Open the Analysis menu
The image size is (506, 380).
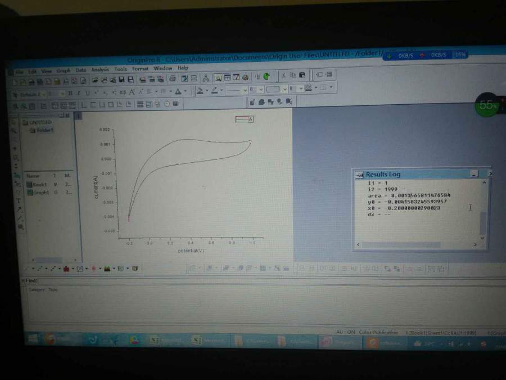[x=100, y=69]
